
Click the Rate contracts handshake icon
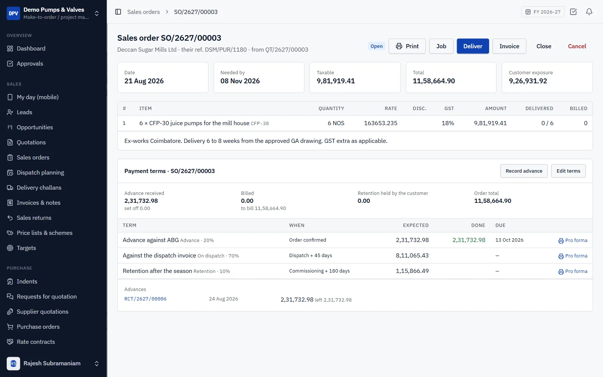[10, 342]
